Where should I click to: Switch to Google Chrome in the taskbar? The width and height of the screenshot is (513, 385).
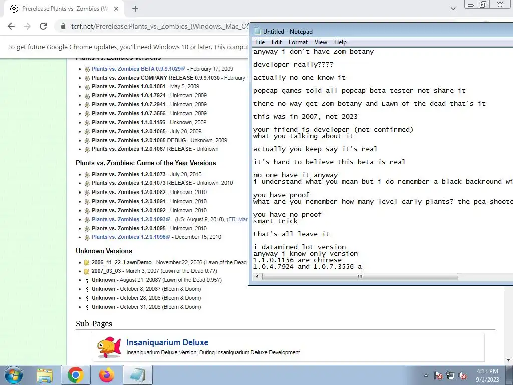point(76,375)
